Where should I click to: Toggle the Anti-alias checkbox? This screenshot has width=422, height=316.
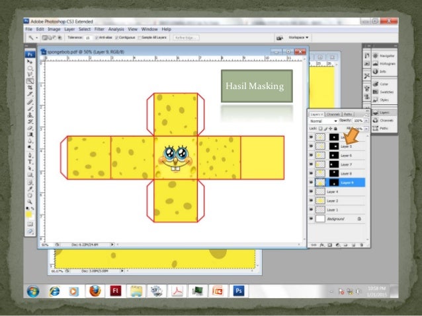[97, 38]
